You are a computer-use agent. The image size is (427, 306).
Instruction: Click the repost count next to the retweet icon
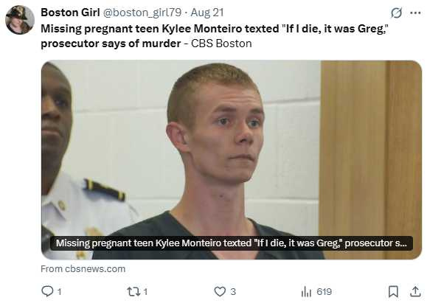tap(145, 292)
